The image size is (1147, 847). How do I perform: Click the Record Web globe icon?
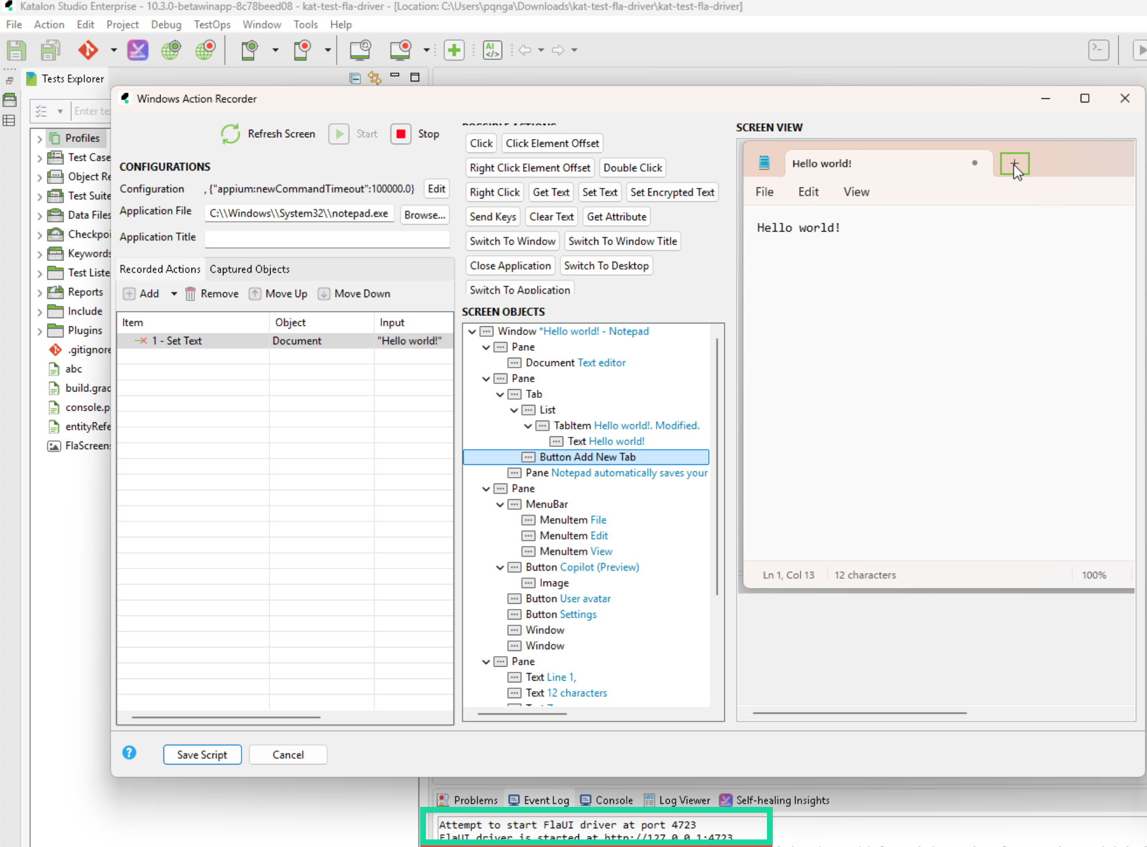pyautogui.click(x=205, y=50)
